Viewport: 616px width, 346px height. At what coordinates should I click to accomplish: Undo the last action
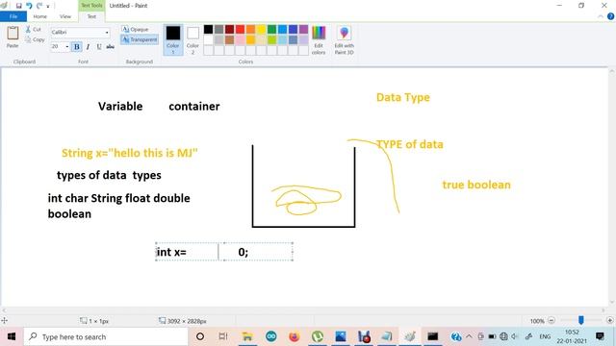click(29, 6)
